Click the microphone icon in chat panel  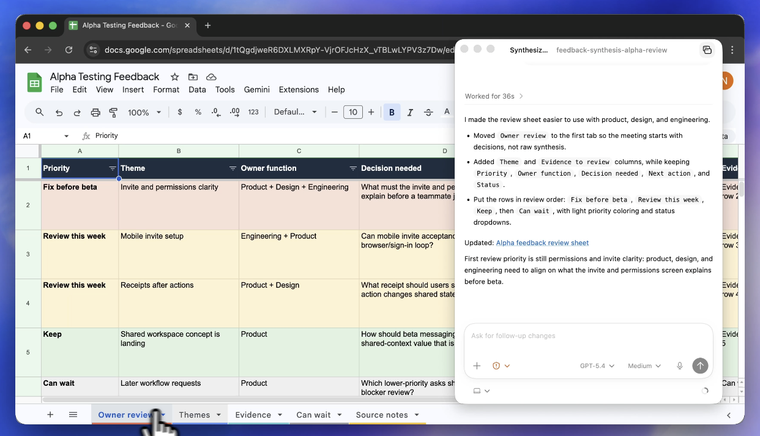tap(679, 366)
